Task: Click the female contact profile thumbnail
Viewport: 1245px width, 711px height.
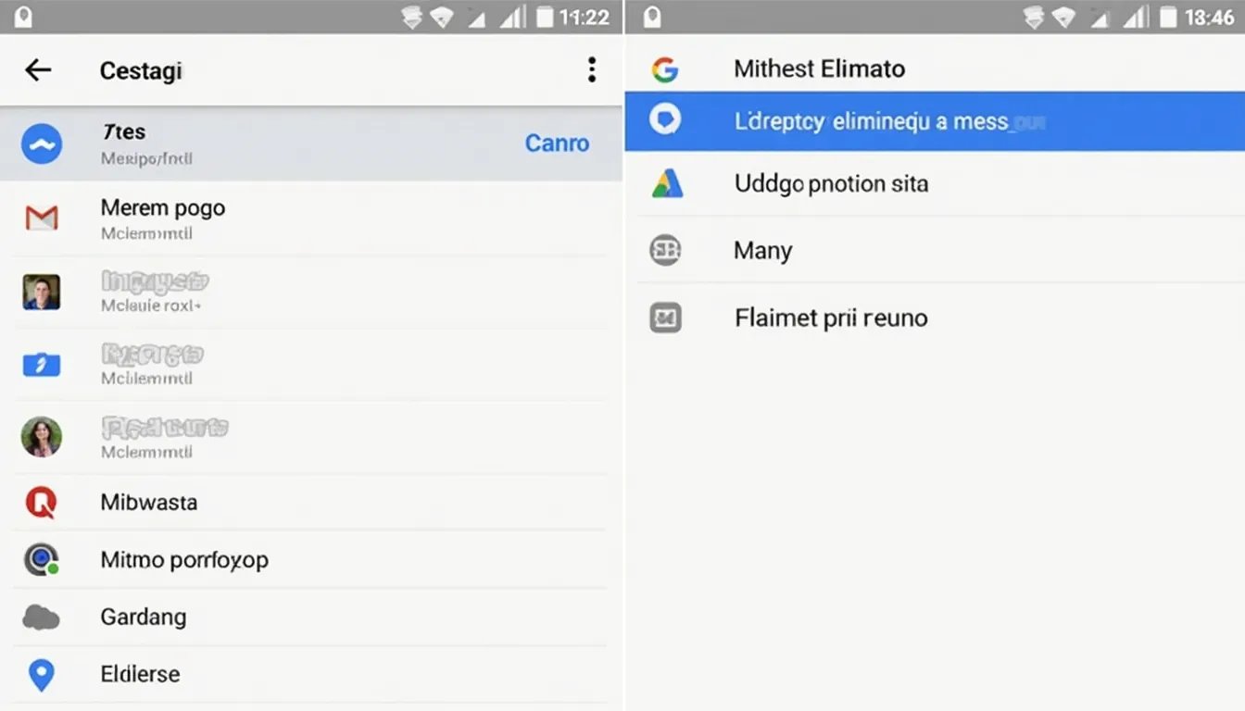Action: coord(41,436)
